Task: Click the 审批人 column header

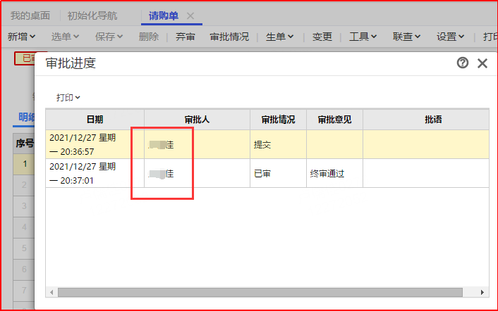Action: (197, 120)
